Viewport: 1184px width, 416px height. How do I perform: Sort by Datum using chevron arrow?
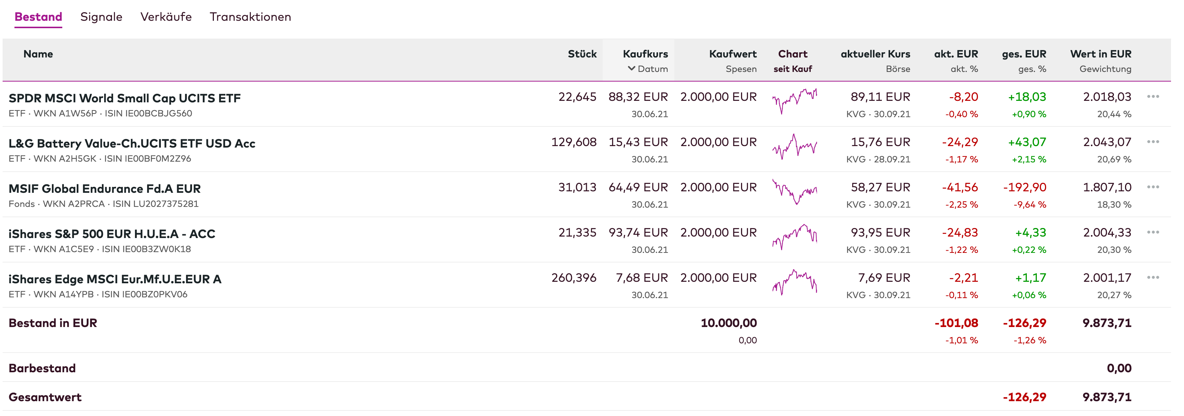[x=632, y=69]
